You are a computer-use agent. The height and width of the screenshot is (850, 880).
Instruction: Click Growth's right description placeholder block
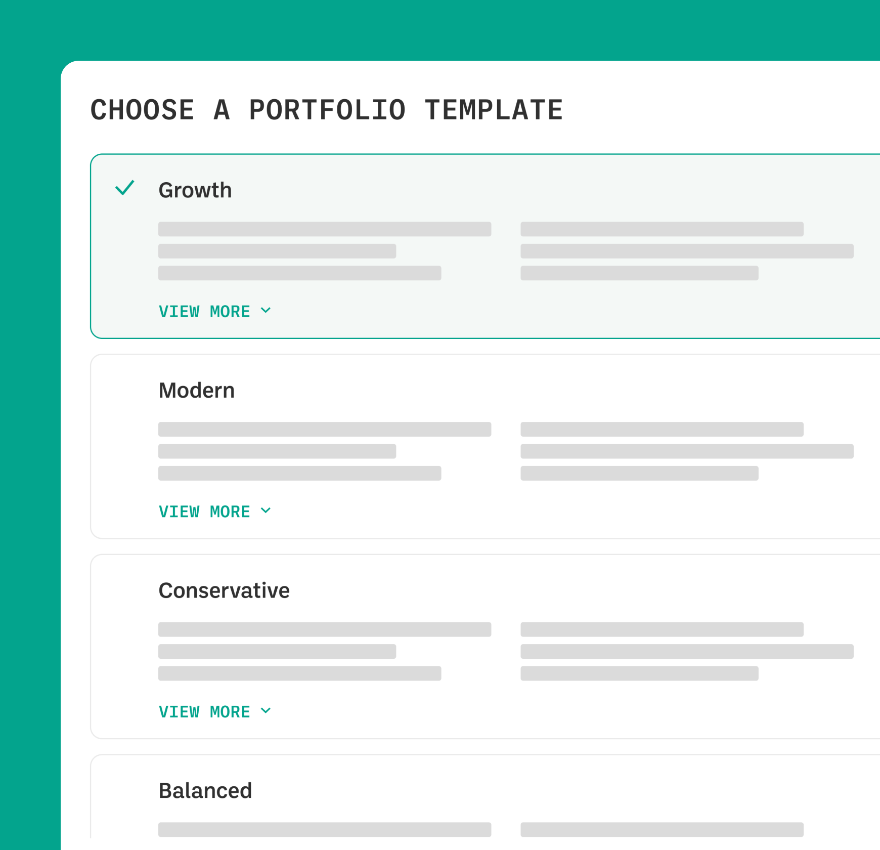pyautogui.click(x=687, y=251)
